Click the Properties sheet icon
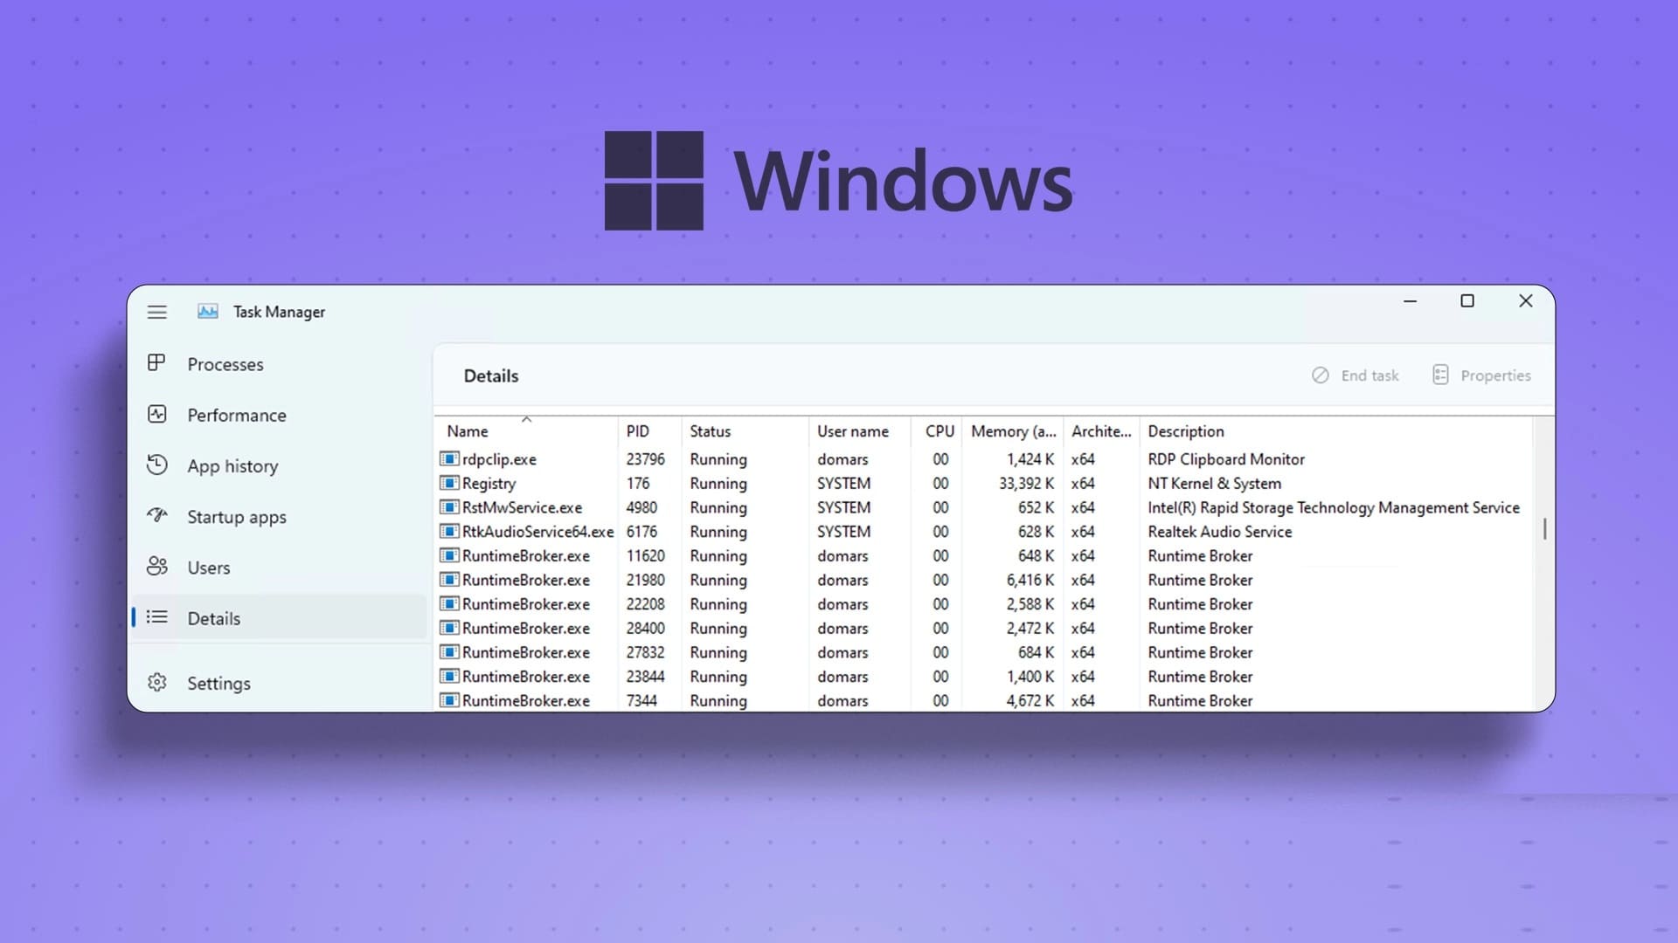Screen dimensions: 1678x943 (1440, 375)
